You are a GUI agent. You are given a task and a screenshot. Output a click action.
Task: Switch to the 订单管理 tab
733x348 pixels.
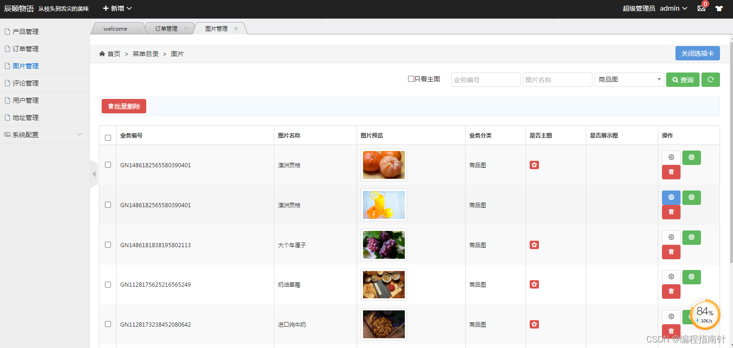(166, 29)
